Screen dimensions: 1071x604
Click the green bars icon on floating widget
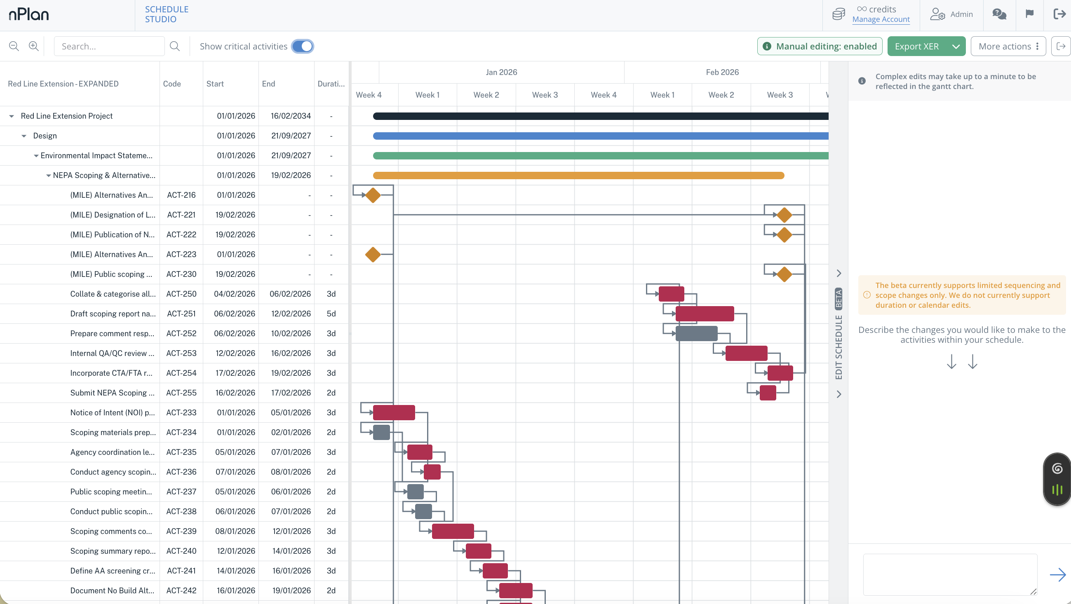[x=1057, y=490]
